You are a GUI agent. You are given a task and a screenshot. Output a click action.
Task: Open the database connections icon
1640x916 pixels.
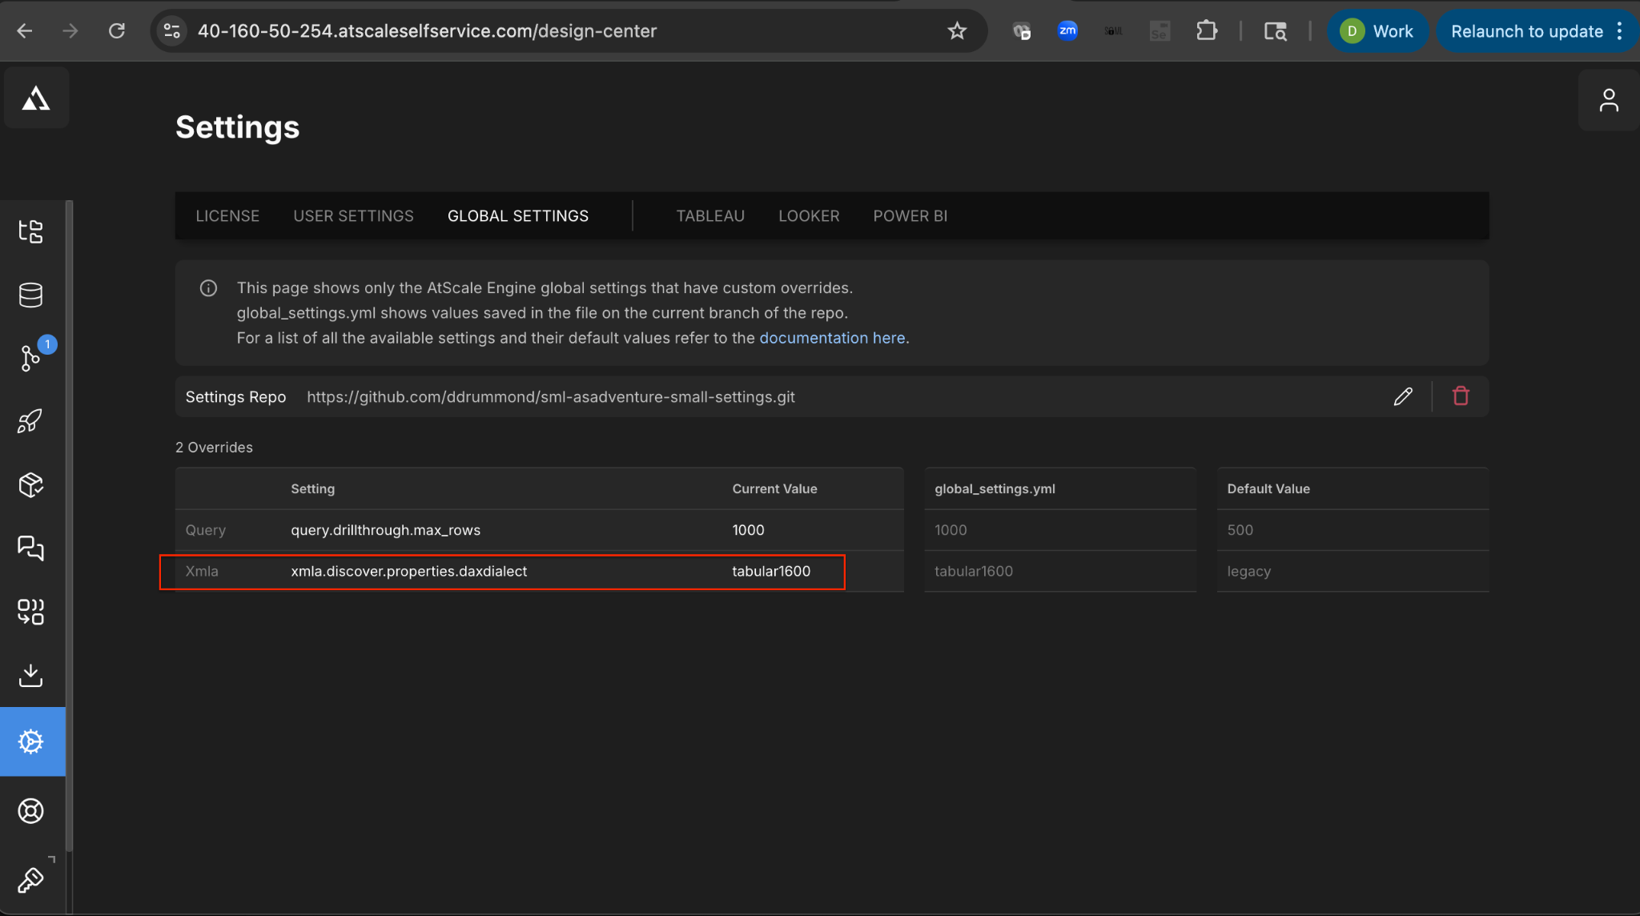30,295
